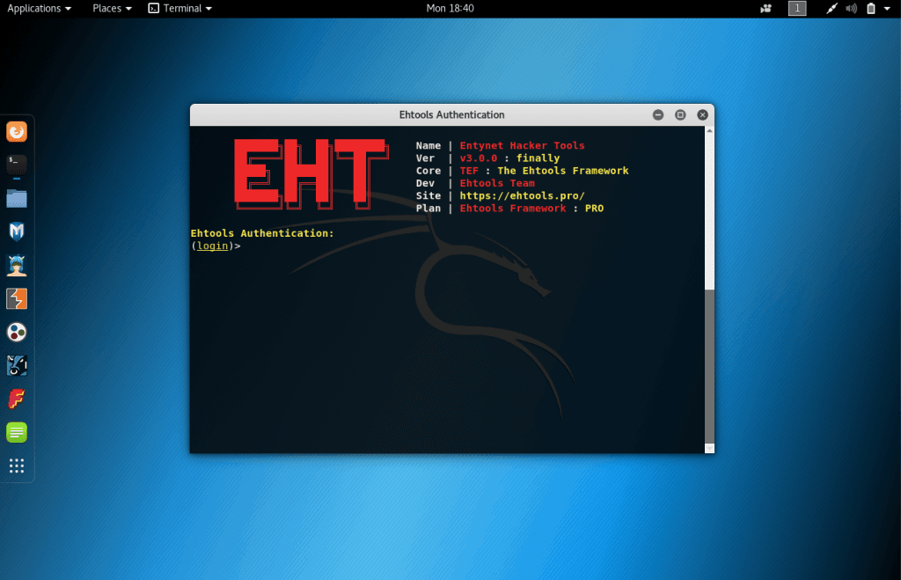The width and height of the screenshot is (901, 580).
Task: Open the clock showing Mon 18:40
Action: click(x=450, y=8)
